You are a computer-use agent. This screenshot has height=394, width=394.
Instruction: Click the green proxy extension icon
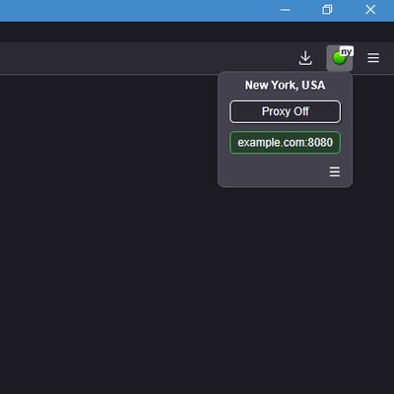pos(339,58)
